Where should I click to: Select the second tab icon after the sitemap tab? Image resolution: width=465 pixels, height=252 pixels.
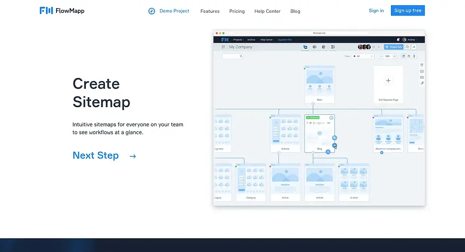point(314,47)
